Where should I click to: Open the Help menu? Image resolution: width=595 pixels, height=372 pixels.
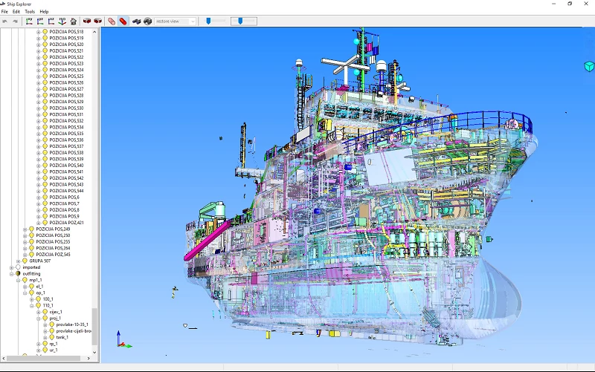click(44, 12)
